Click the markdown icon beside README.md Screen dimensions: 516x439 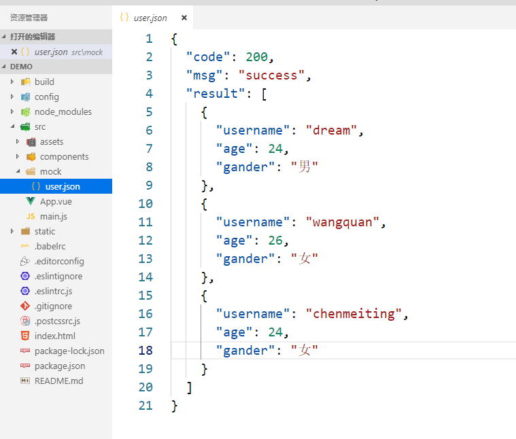[x=25, y=381]
